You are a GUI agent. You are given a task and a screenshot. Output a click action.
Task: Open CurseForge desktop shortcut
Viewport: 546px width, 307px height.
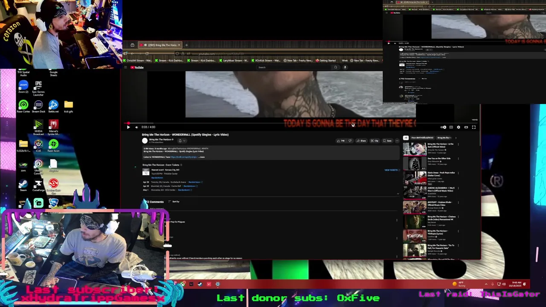coord(38,185)
